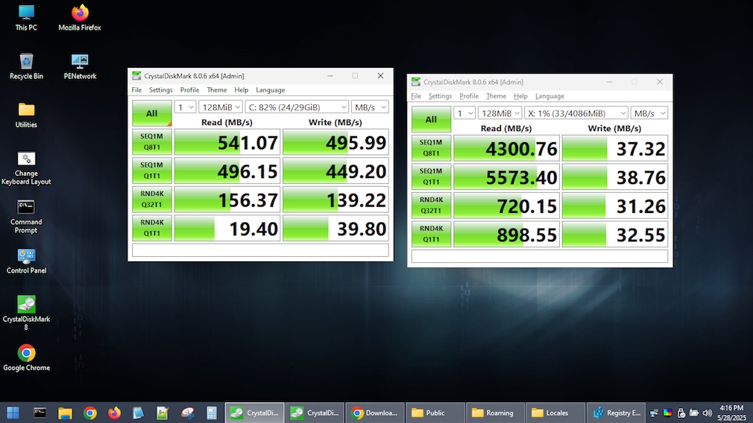
Task: Click comment field in right window
Action: click(x=540, y=257)
